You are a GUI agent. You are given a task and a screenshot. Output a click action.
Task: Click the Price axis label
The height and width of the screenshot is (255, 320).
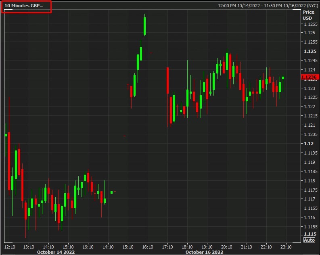click(x=309, y=12)
